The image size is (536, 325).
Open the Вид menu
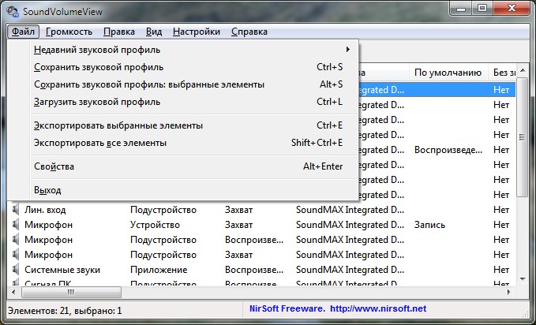point(154,32)
